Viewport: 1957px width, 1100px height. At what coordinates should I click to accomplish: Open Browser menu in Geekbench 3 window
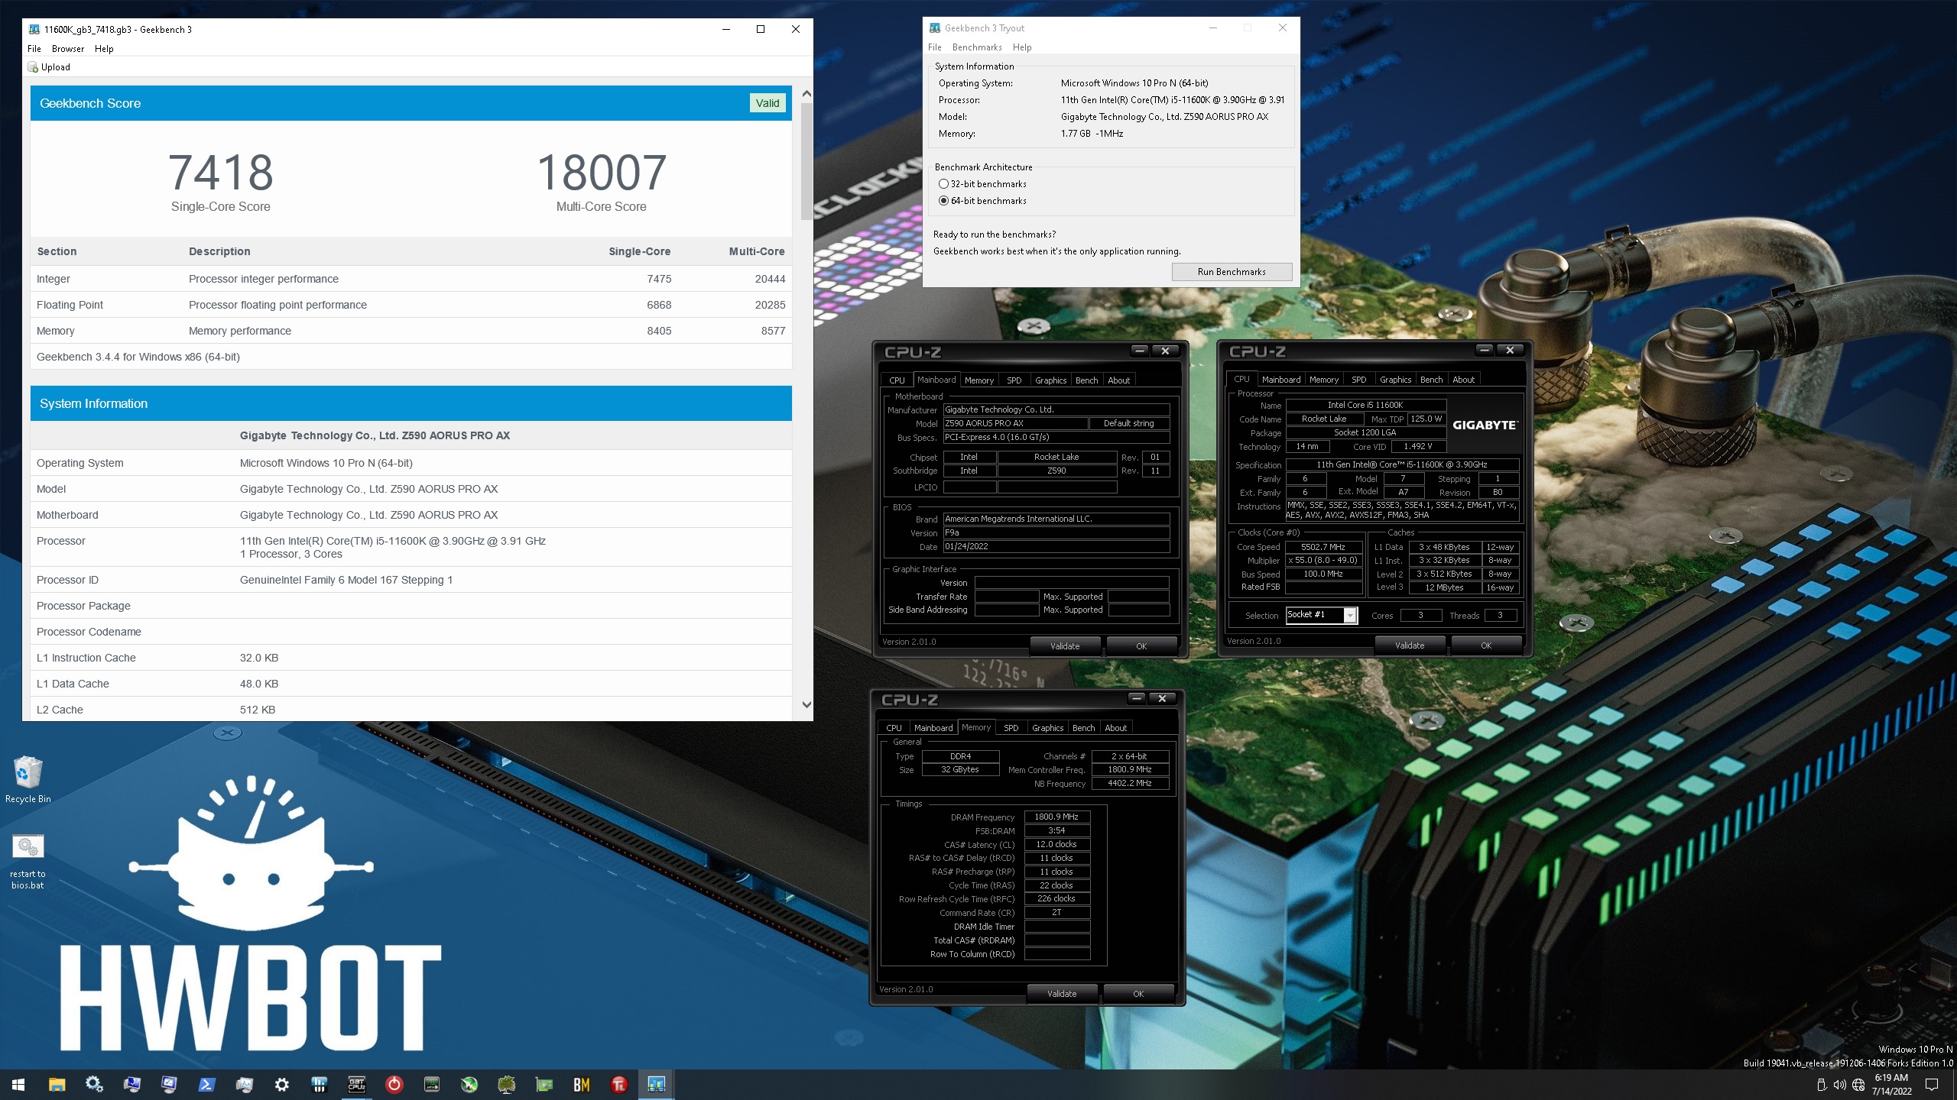[x=68, y=49]
